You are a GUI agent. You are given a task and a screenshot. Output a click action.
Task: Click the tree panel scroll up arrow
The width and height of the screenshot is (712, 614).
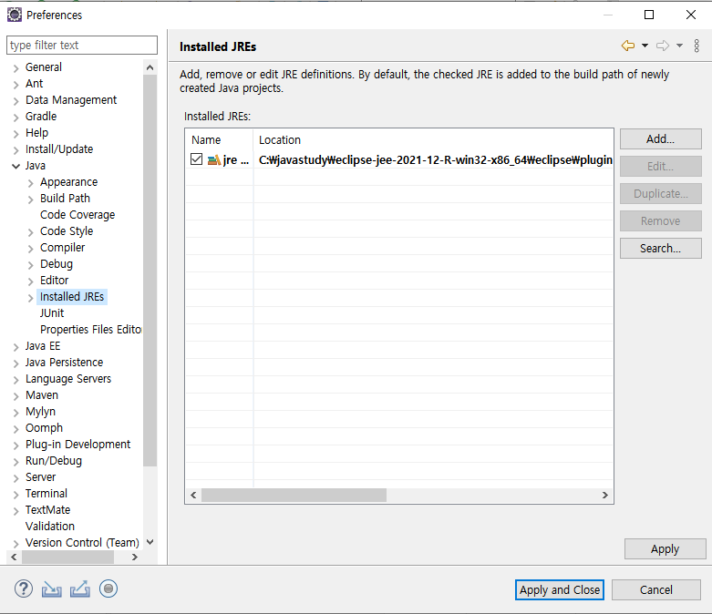150,67
